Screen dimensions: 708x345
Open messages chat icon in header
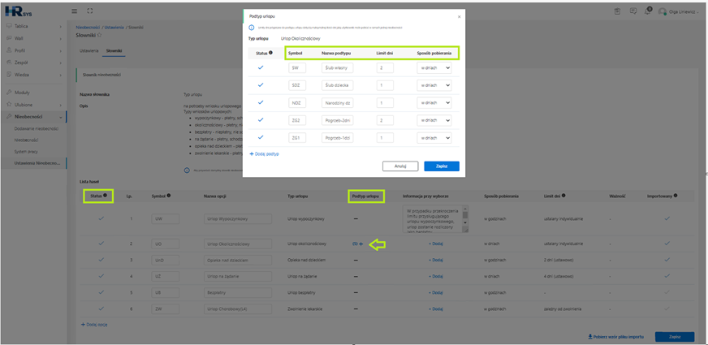pos(633,11)
